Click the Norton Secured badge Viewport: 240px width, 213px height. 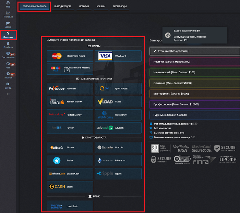[x=182, y=160]
